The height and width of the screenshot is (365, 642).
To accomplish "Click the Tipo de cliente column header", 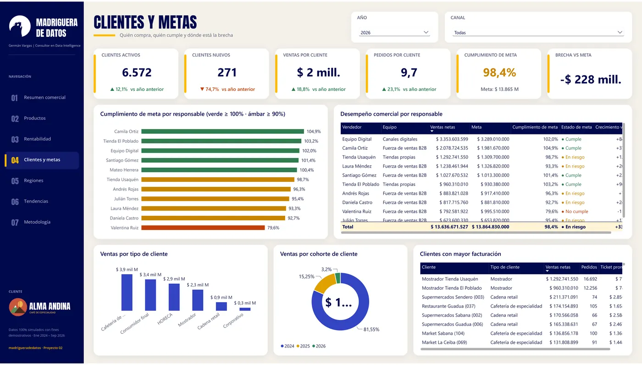I will (x=516, y=268).
